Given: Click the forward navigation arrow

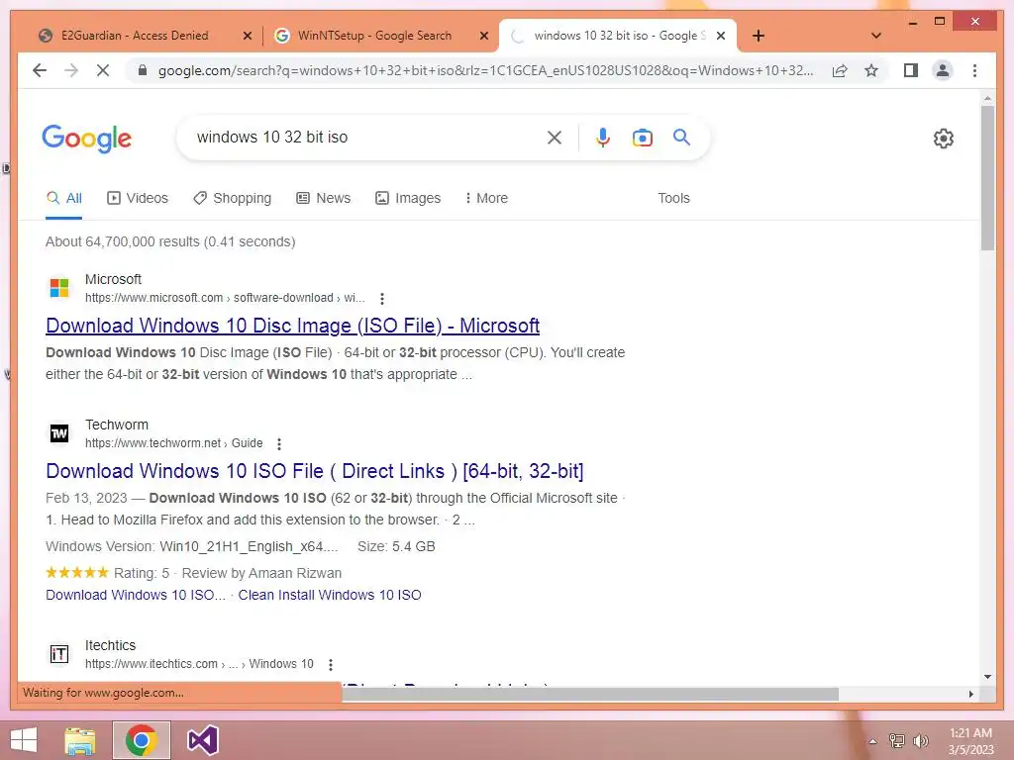Looking at the screenshot, I should tap(71, 70).
